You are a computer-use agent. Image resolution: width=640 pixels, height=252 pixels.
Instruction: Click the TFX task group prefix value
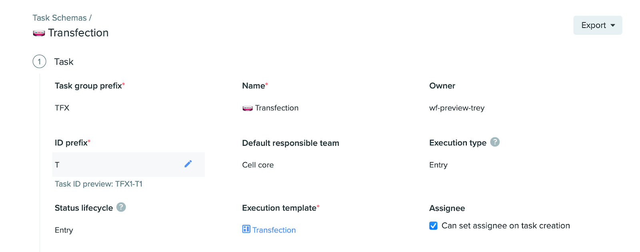[62, 108]
